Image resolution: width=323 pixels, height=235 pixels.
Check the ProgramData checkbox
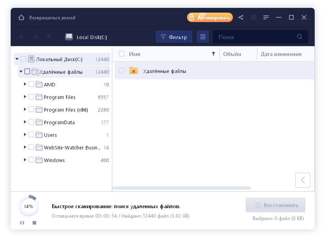coord(31,122)
